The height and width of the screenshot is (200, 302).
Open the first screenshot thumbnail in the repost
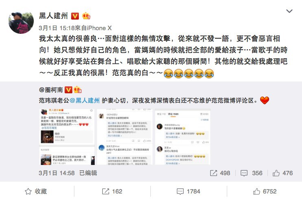tap(67, 137)
